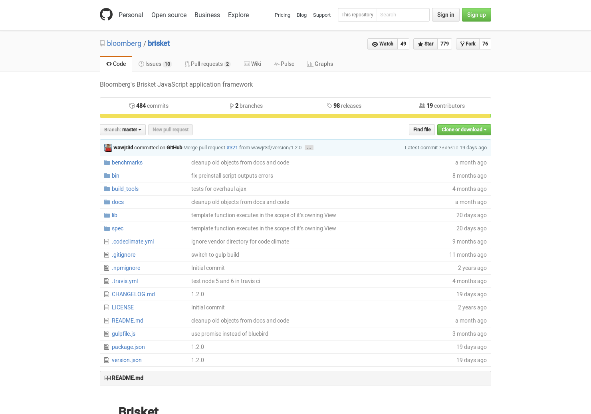This screenshot has width=591, height=414.
Task: Open the Support link
Action: [x=322, y=15]
